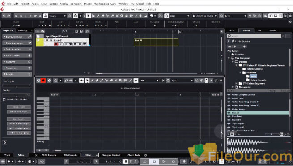Toggle Mute (M) in the top toolbar

16,16
